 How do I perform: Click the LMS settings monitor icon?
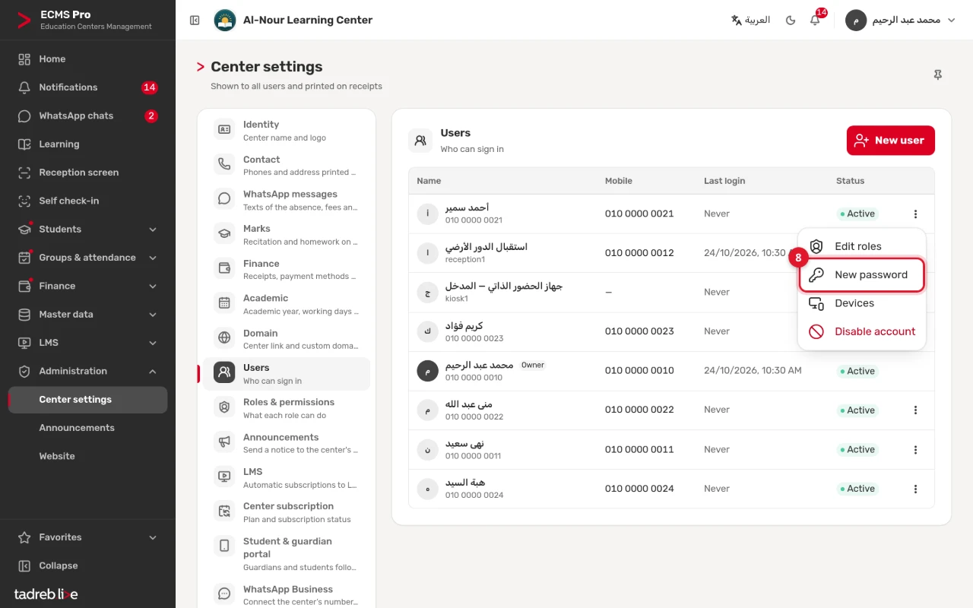[x=224, y=477]
